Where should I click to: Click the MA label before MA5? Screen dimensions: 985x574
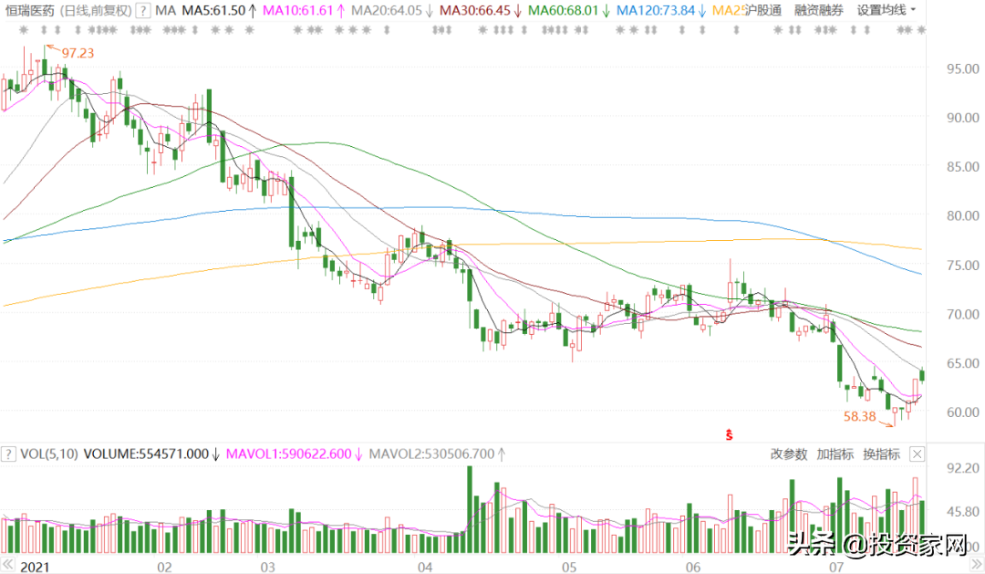click(x=165, y=11)
